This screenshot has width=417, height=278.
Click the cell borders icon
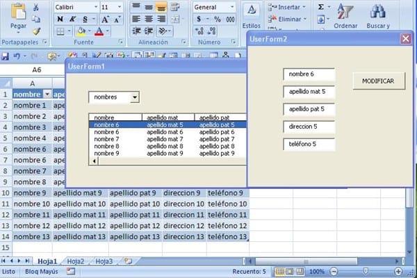(60, 31)
